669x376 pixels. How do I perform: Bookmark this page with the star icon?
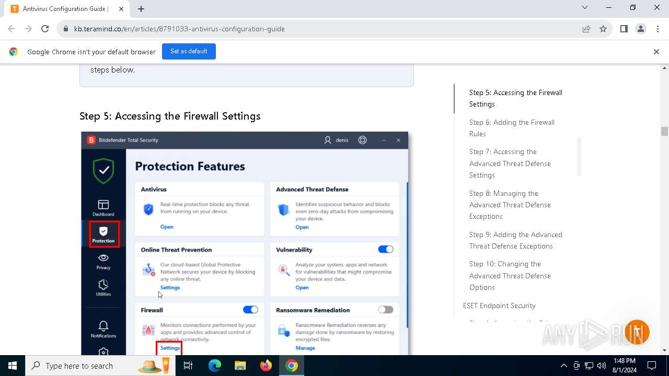[603, 29]
